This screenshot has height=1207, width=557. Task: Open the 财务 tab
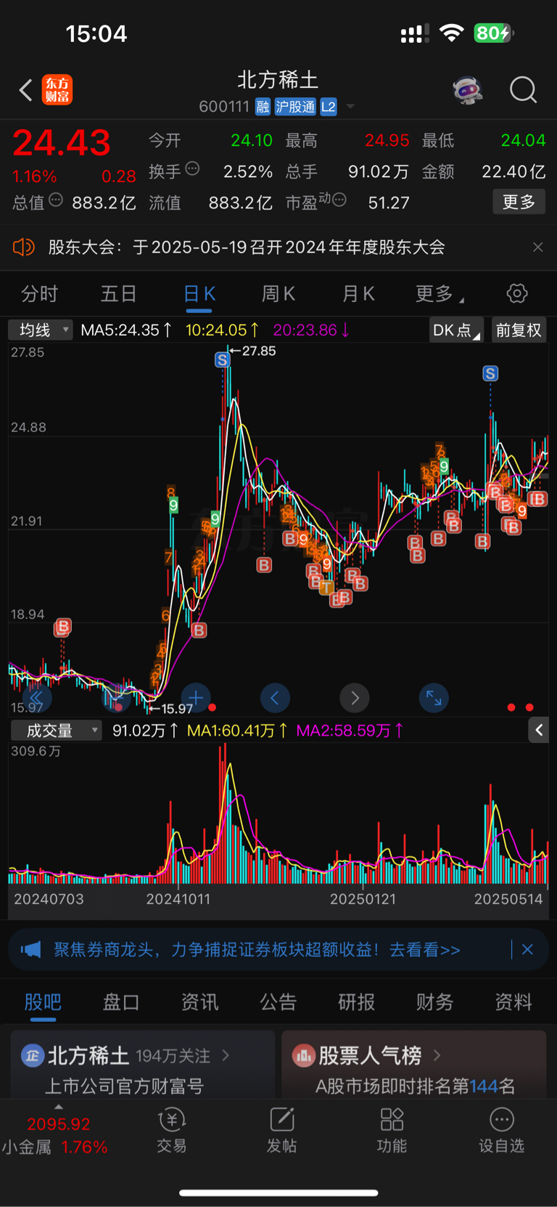click(x=435, y=1002)
